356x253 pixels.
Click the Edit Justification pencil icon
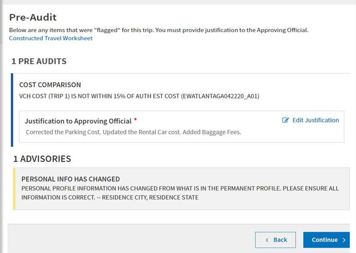[285, 120]
